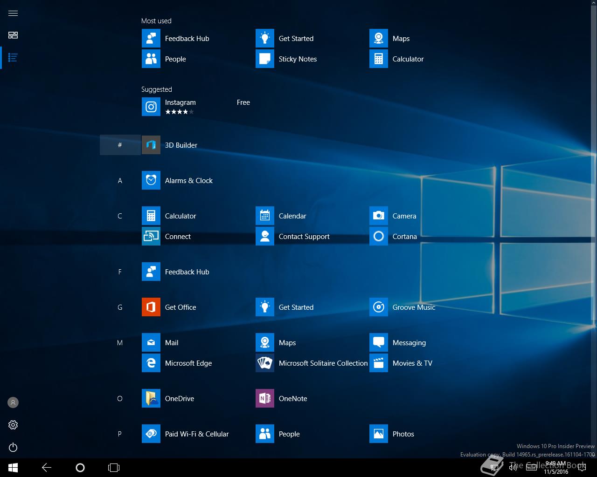Viewport: 597px width, 477px height.
Task: Click the A section letter header
Action: tap(120, 180)
